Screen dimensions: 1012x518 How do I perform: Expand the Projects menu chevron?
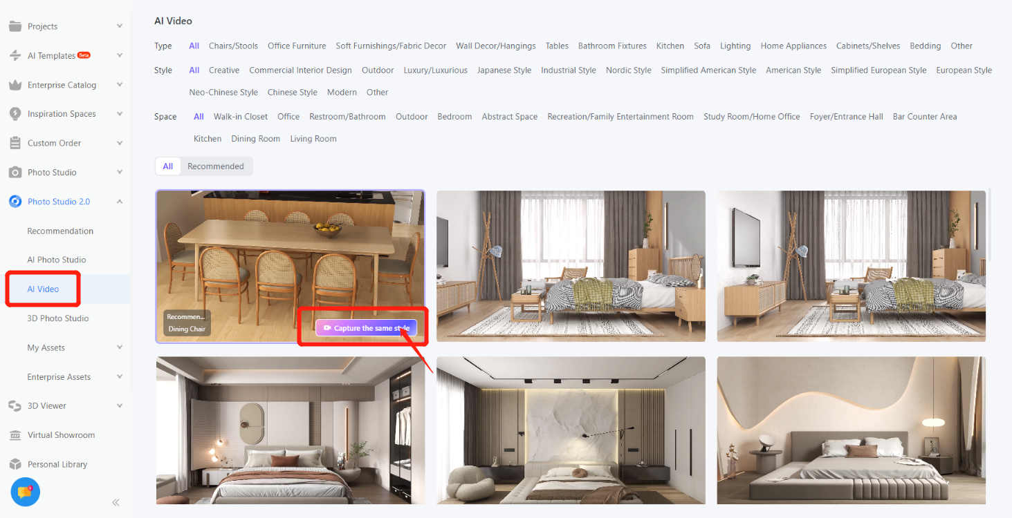(120, 26)
